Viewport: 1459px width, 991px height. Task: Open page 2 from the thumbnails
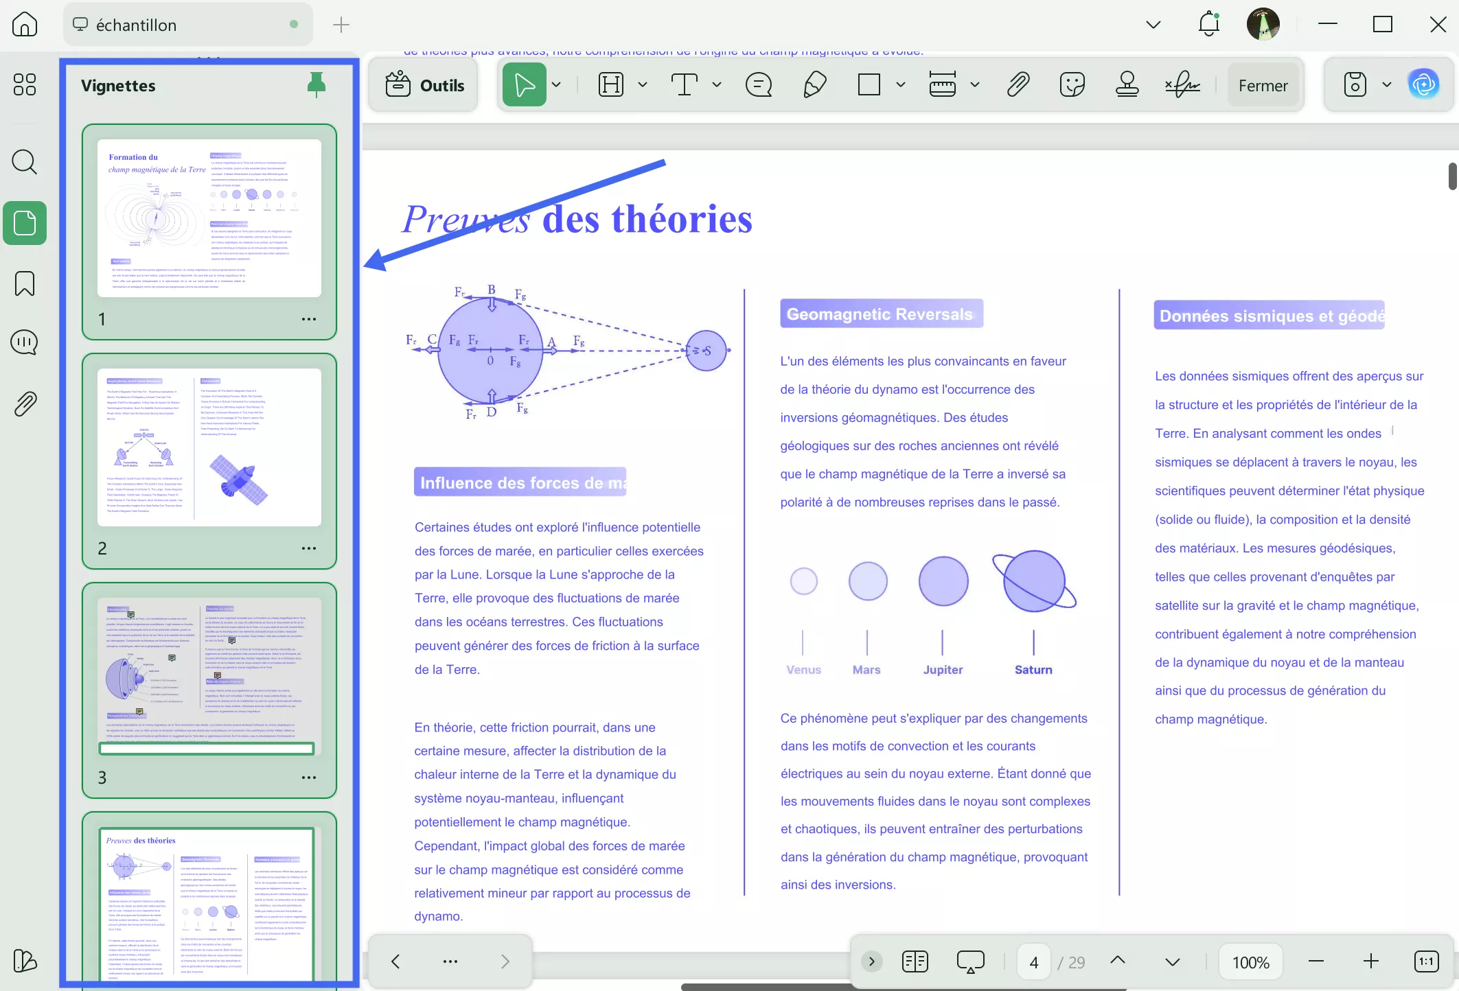[208, 446]
